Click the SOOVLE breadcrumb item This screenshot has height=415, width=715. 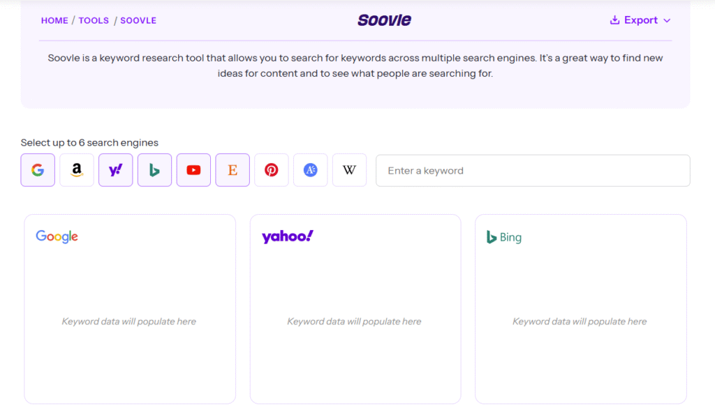pos(138,20)
